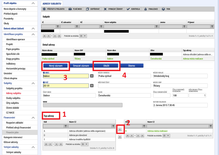Click filter icon of IČ column
Screen dimensions: 219x155
point(58,26)
